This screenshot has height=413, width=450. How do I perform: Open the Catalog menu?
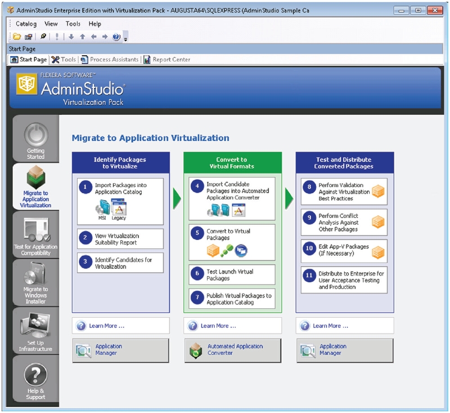pyautogui.click(x=26, y=24)
